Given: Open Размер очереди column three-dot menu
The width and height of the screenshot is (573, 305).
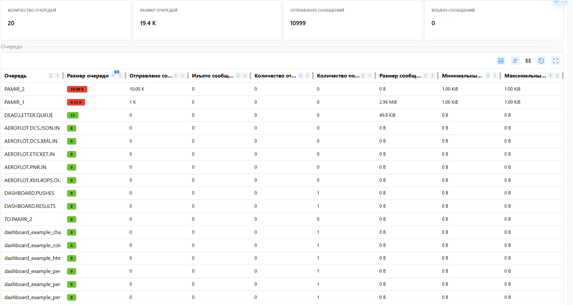Looking at the screenshot, I should click(120, 76).
